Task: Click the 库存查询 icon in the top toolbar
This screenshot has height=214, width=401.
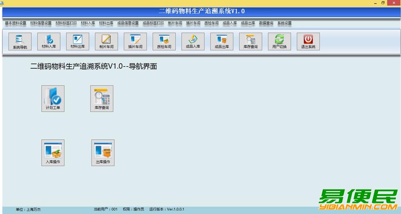Action: click(x=251, y=41)
